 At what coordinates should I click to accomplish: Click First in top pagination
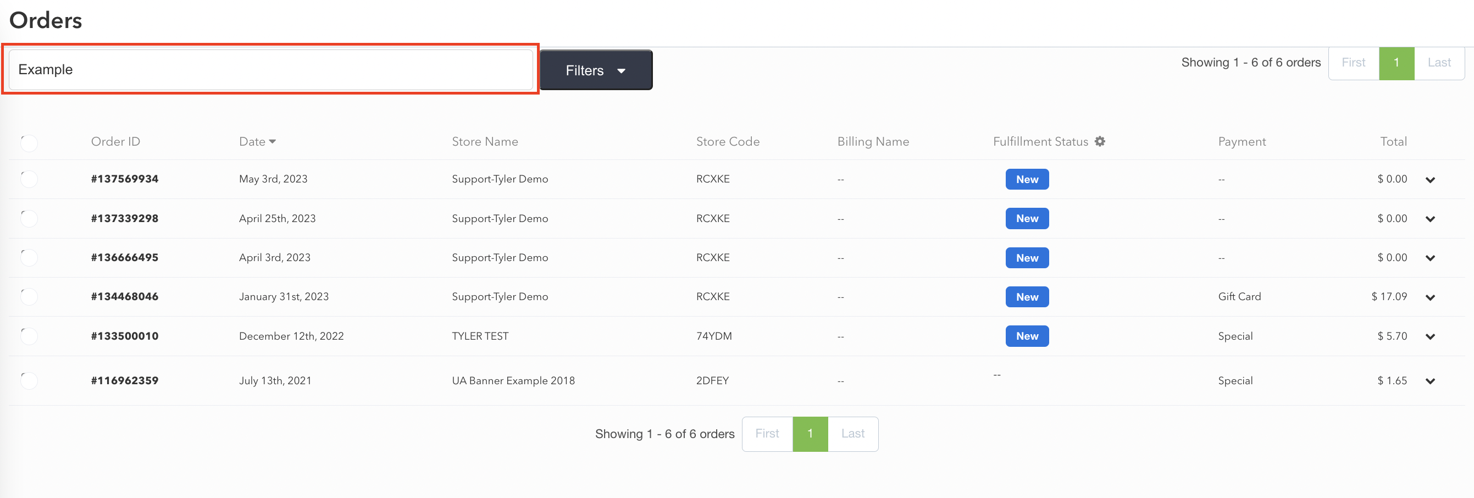click(1353, 63)
